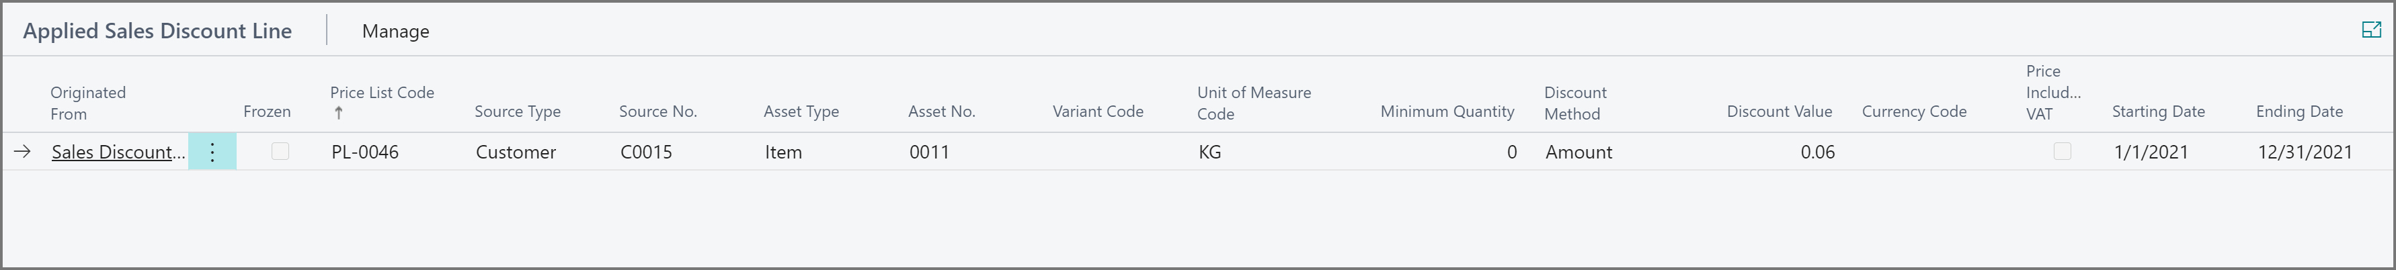Open Source Type column header options
This screenshot has height=270, width=2396.
tap(517, 111)
